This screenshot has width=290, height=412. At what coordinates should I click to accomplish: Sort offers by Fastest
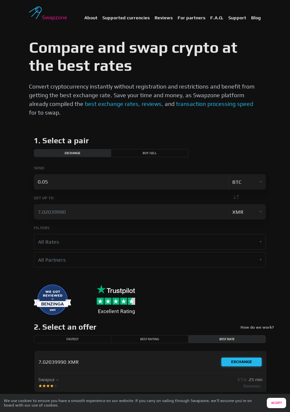pos(72,339)
